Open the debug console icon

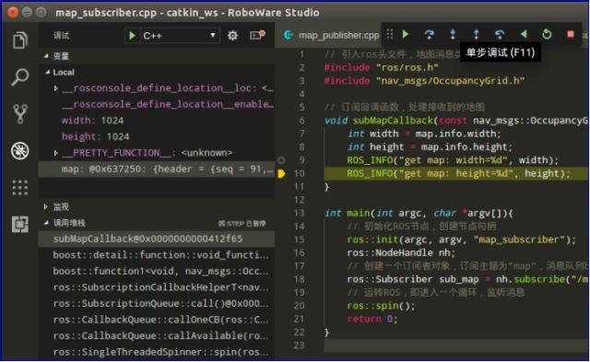tap(257, 35)
